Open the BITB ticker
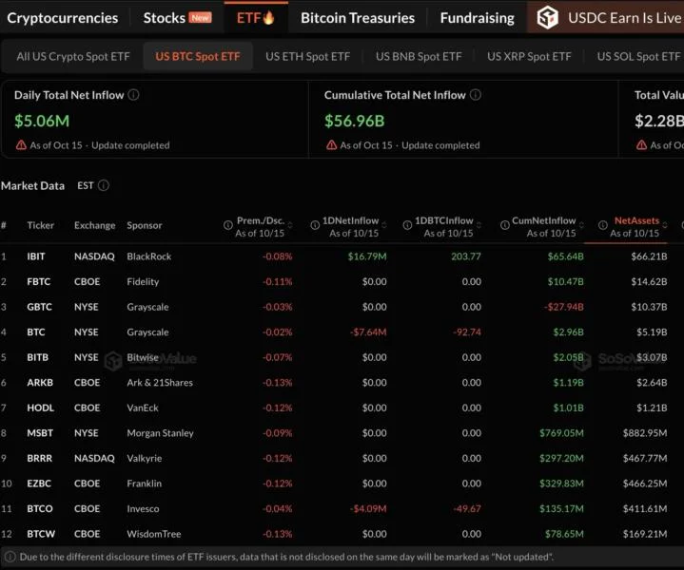 [37, 358]
